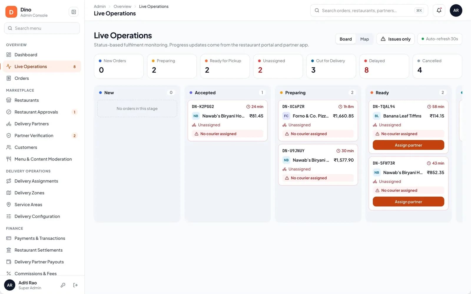The width and height of the screenshot is (471, 294).
Task: Focus the search orders, restaurants, partners box
Action: pos(369,11)
